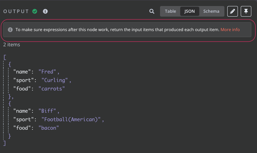Click the "Football(American)" sport value
The image size is (257, 153).
(x=71, y=119)
